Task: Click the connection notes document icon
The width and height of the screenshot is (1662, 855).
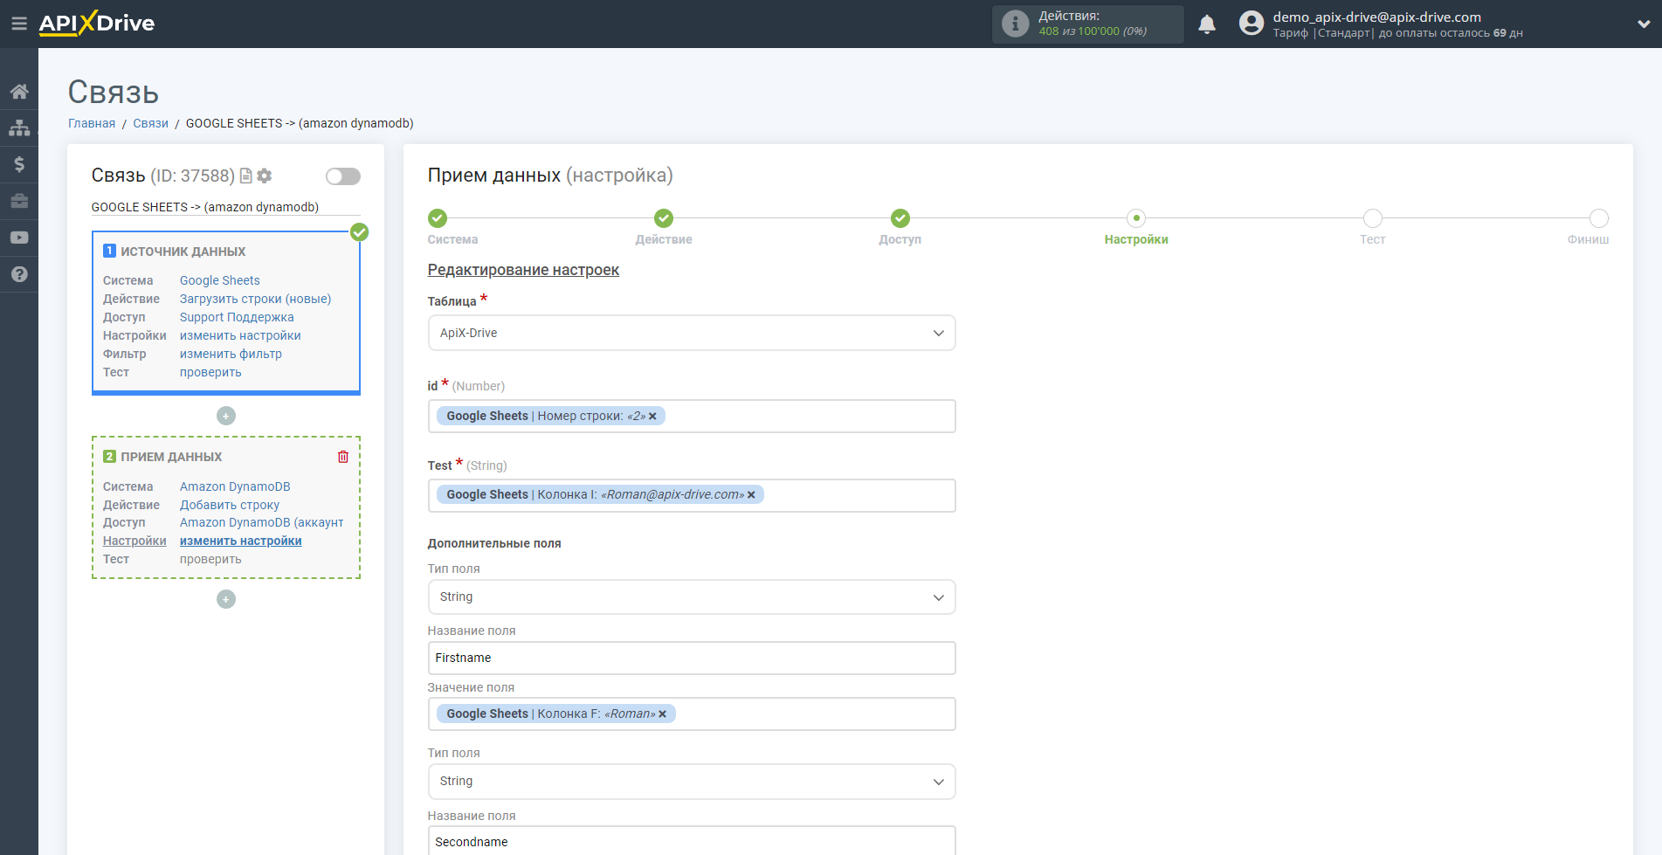Action: click(246, 176)
